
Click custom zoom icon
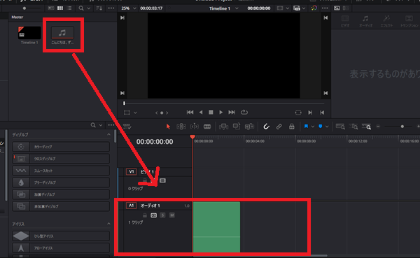pyautogui.click(x=366, y=127)
